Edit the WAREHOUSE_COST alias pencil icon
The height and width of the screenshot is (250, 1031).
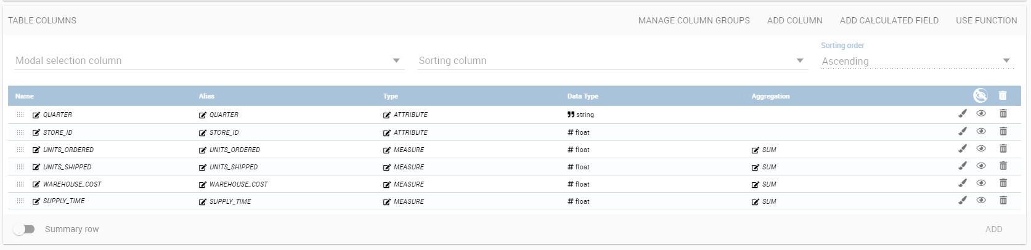pos(203,184)
